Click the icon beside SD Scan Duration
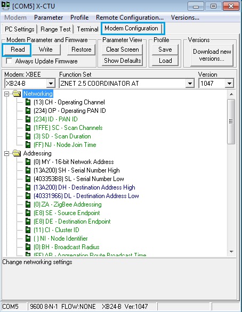Viewport: 242px width, 312px height. 28,136
